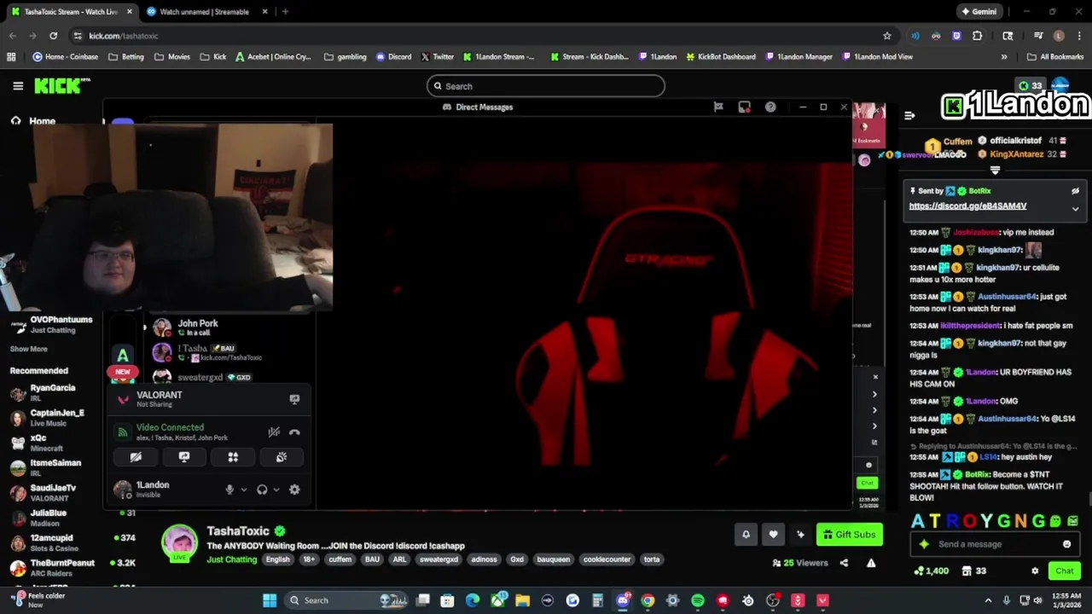1092x614 pixels.
Task: Open discord.gg/eB4SAM4V link
Action: click(967, 206)
